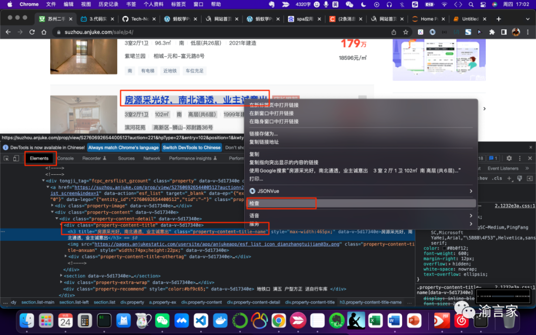Screen dimensions: 536x335
Task: Expand the div class="property-extra-wrap" node
Action: 61,282
